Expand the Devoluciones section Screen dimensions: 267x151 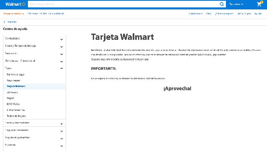pyautogui.click(x=35, y=39)
